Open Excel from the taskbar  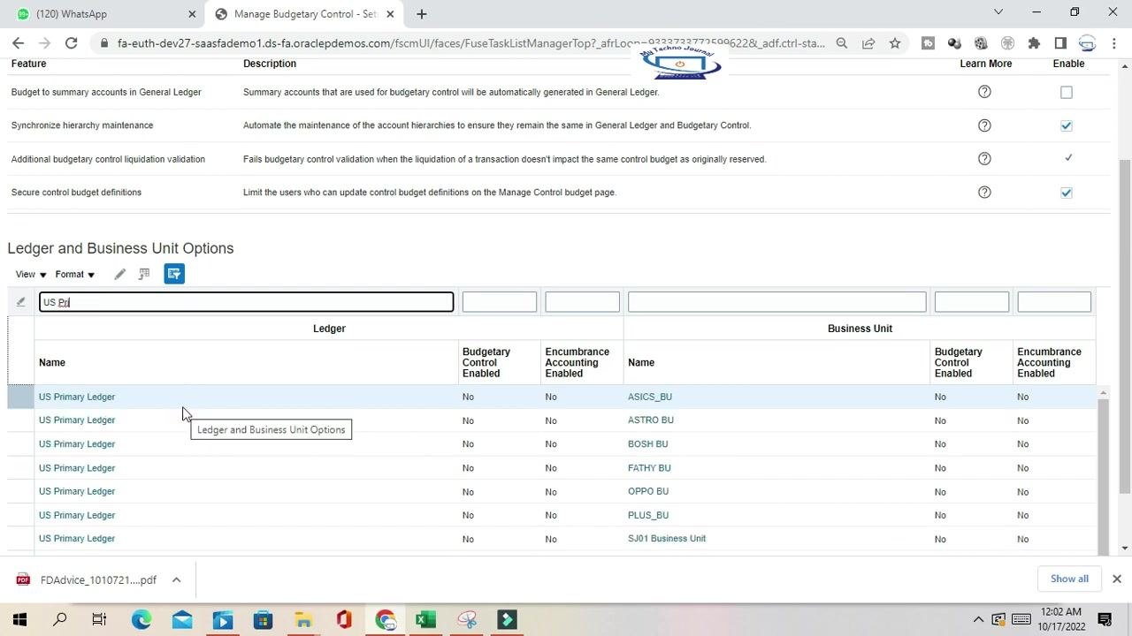click(x=425, y=619)
